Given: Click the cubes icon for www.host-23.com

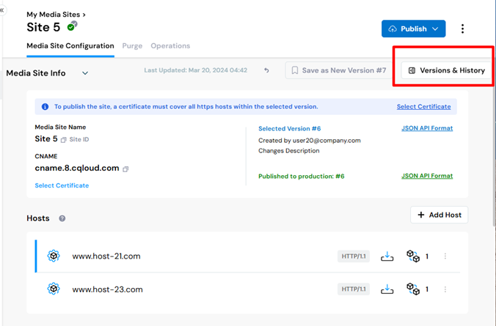Looking at the screenshot, I should coord(413,289).
